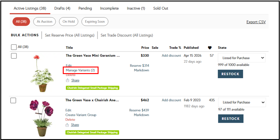Filter listings by At Auction
The height and width of the screenshot is (140, 280).
(x=44, y=22)
